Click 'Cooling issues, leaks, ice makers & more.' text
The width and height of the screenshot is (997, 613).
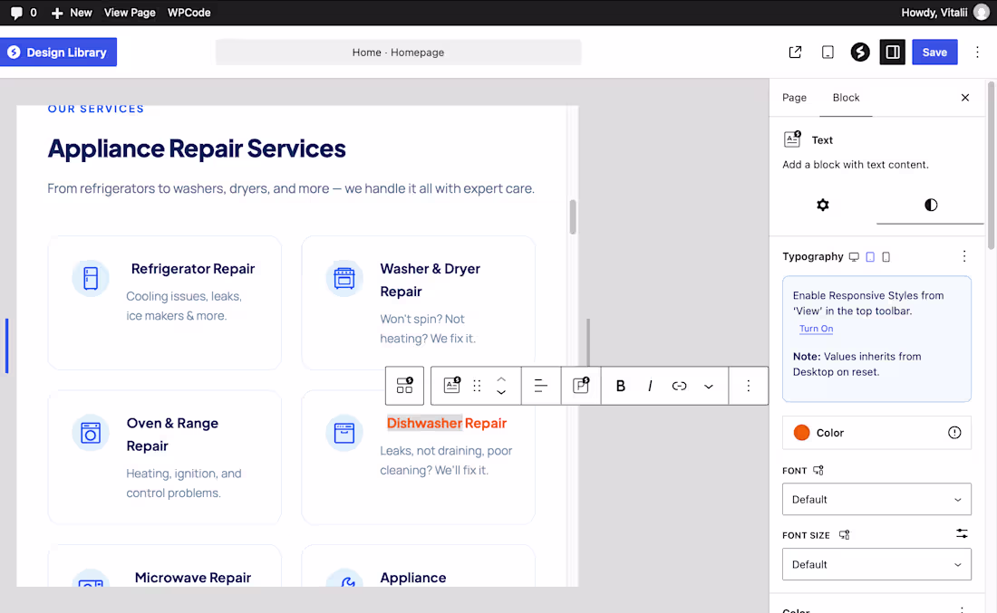[184, 305]
